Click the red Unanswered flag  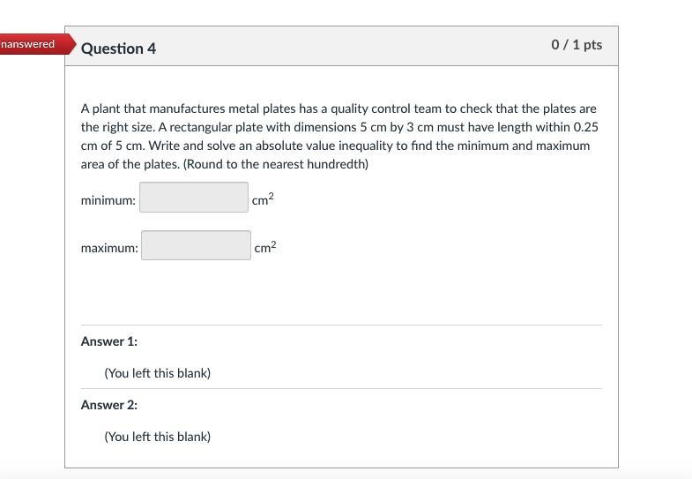point(28,44)
